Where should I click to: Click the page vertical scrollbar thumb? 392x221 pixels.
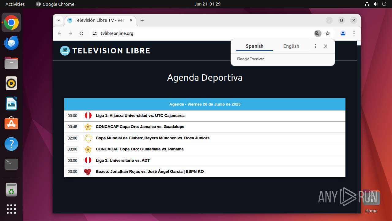pyautogui.click(x=359, y=43)
